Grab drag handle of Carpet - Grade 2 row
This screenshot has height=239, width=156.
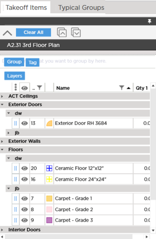(x=16, y=209)
